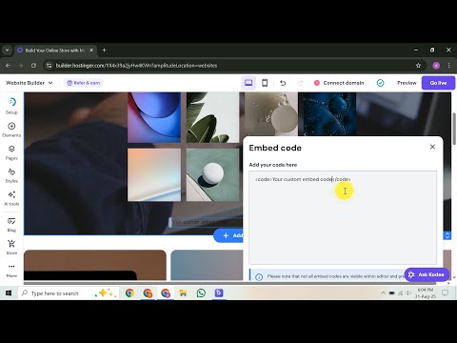Image resolution: width=457 pixels, height=343 pixels.
Task: Open the Elements sidebar panel
Action: coord(11,130)
